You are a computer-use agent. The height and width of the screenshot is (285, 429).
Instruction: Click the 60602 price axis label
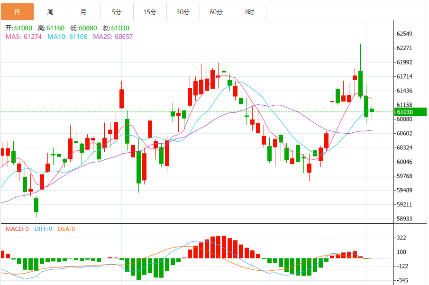tap(404, 134)
